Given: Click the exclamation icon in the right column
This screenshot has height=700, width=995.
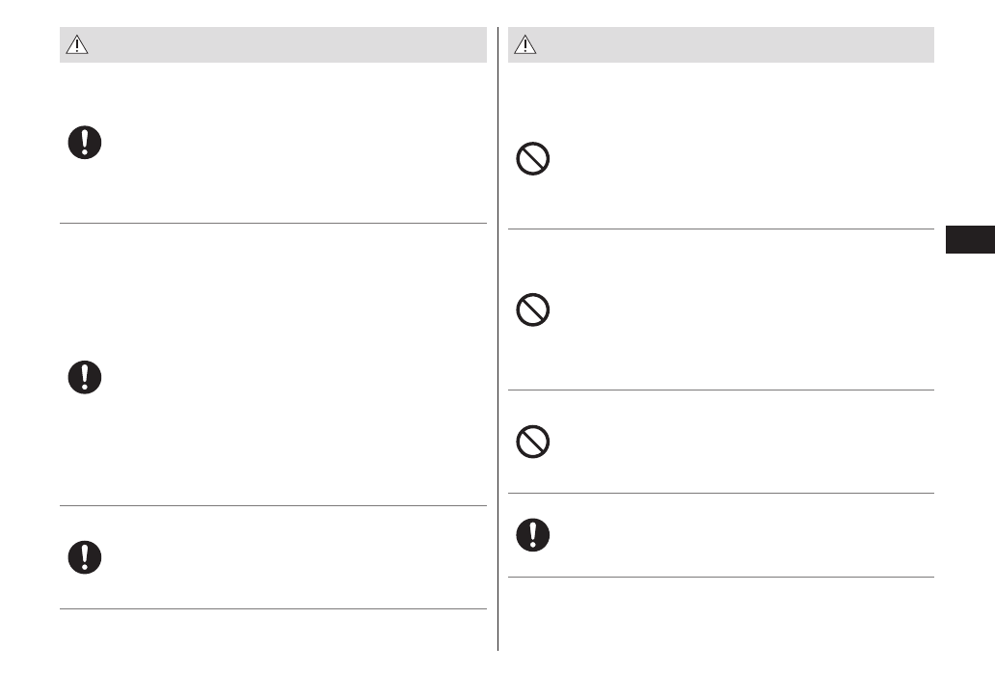Looking at the screenshot, I should point(533,534).
